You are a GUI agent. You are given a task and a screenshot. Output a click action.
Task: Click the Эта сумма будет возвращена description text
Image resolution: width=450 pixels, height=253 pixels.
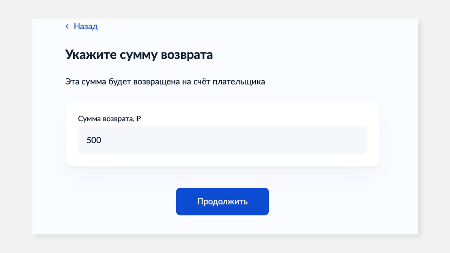pyautogui.click(x=165, y=82)
